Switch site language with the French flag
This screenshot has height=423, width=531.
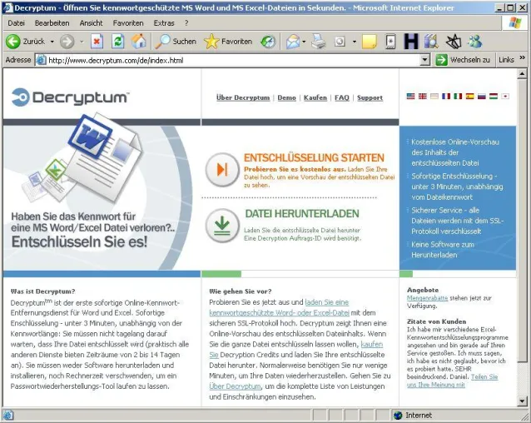(x=446, y=97)
